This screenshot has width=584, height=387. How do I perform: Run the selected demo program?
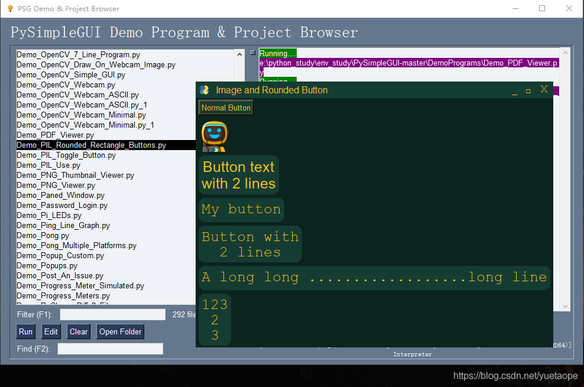[25, 331]
